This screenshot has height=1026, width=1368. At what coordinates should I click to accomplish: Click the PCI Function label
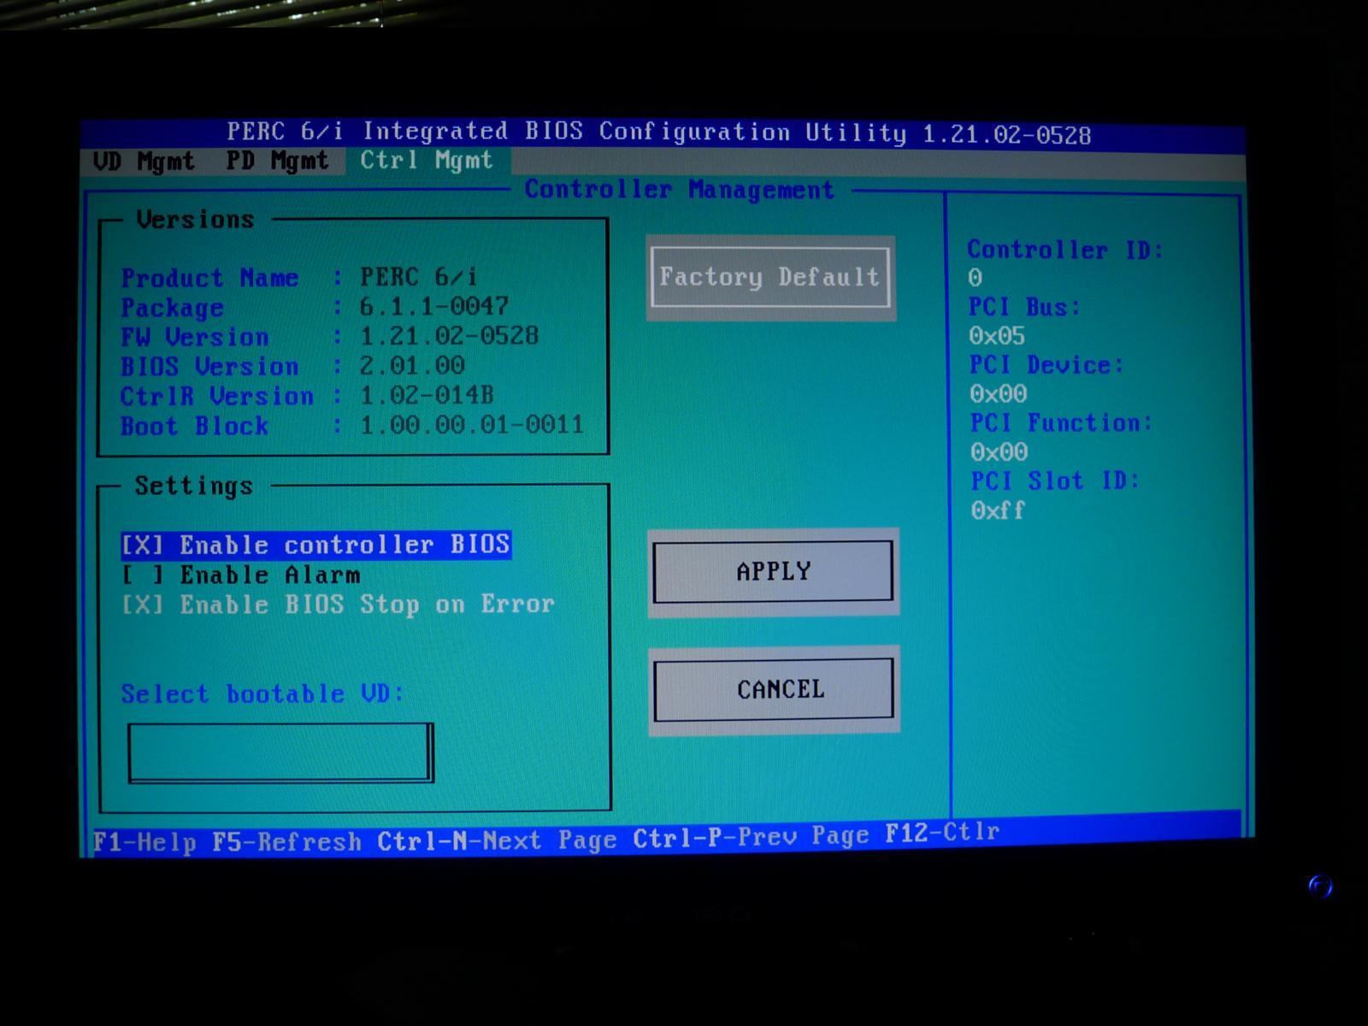[1062, 422]
